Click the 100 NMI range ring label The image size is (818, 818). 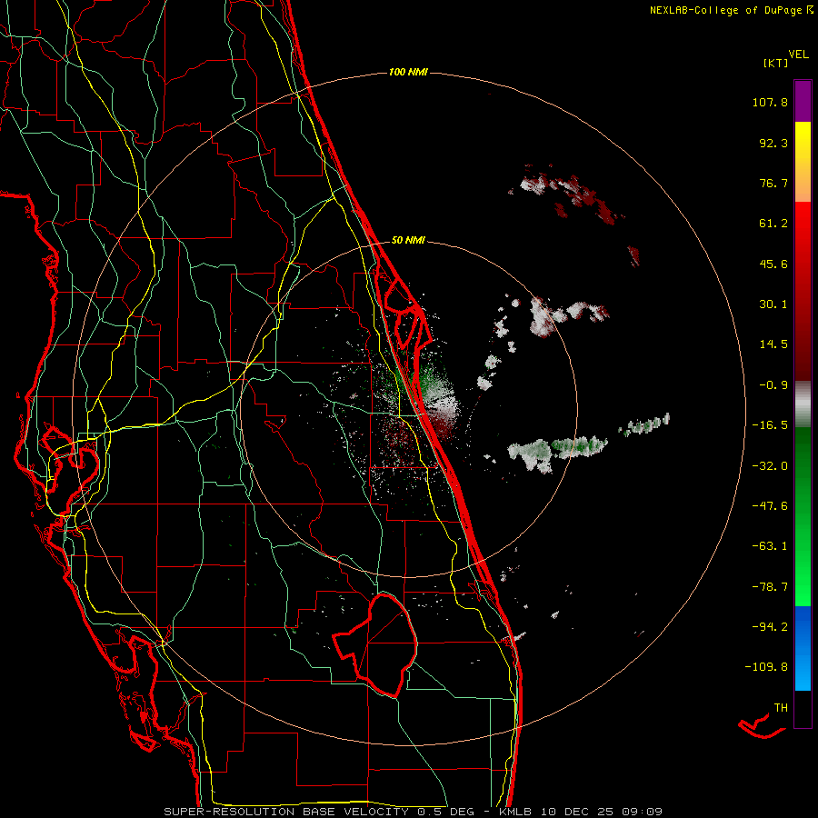(408, 72)
